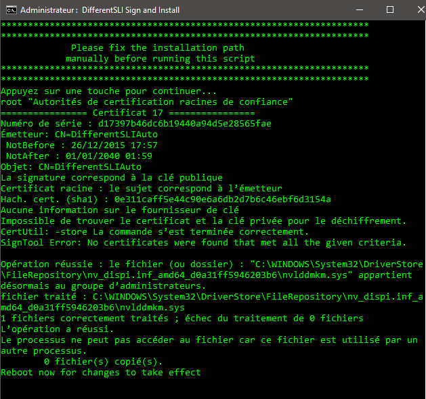The height and width of the screenshot is (399, 426).
Task: Click the 'Hach. cert. (sha1)' hash line
Action: [x=166, y=199]
